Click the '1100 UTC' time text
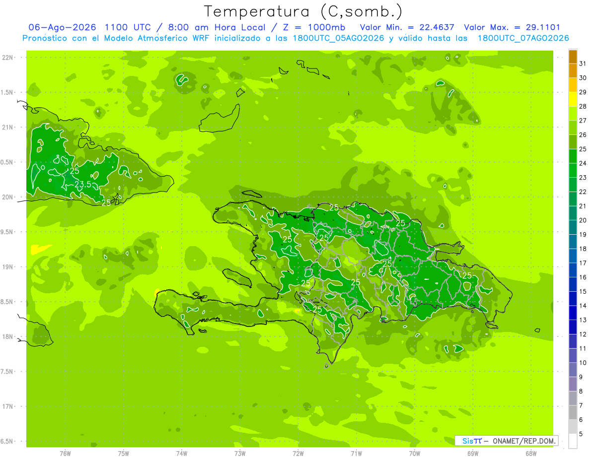Viewport: 596px width, 460px height. tap(129, 27)
